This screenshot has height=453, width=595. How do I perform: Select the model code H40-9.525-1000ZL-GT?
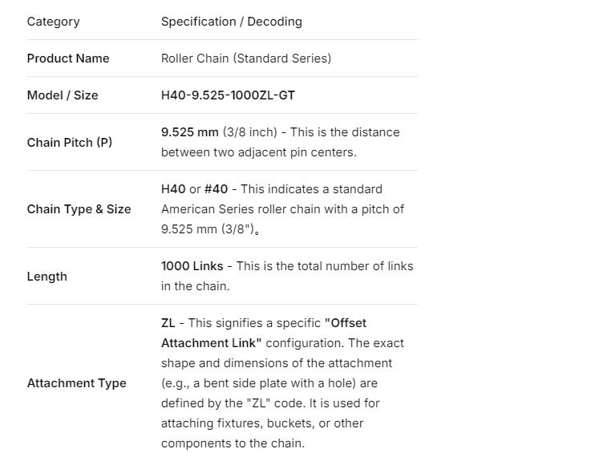click(x=228, y=95)
